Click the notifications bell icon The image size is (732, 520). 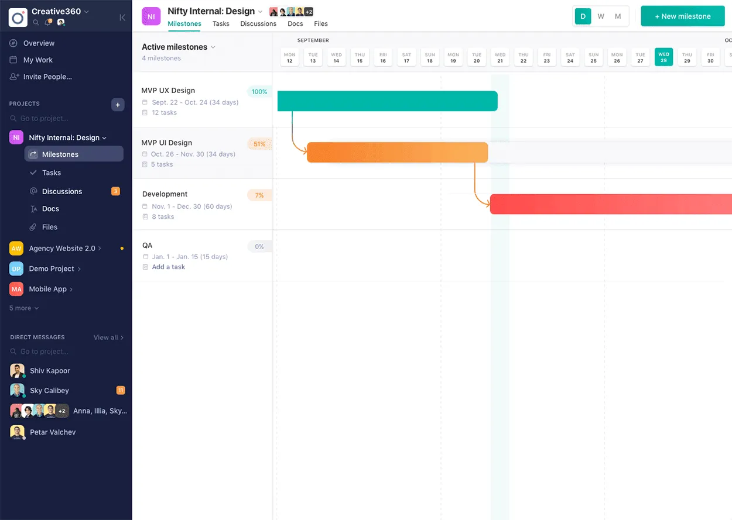[x=47, y=22]
